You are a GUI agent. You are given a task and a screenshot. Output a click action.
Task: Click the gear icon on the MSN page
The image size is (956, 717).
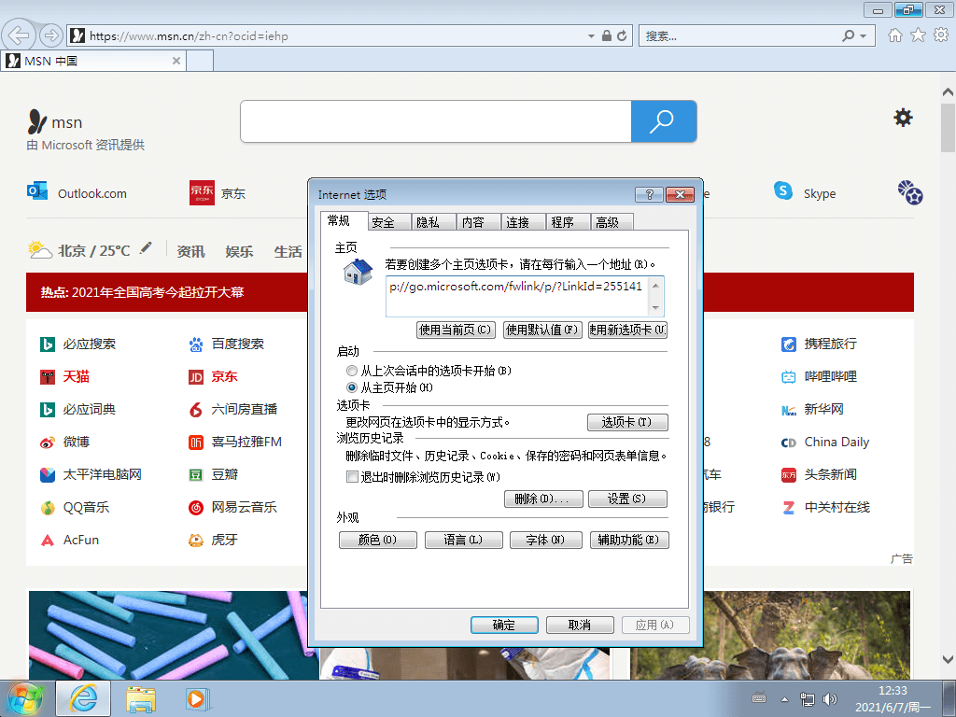point(902,117)
